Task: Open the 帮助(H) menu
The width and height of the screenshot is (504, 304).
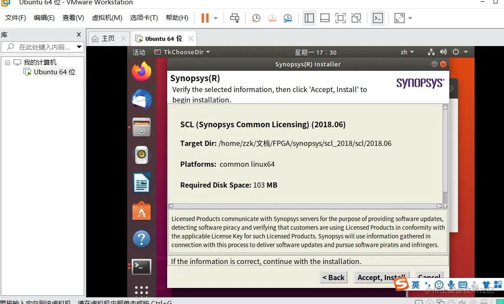Action: pyautogui.click(x=177, y=18)
